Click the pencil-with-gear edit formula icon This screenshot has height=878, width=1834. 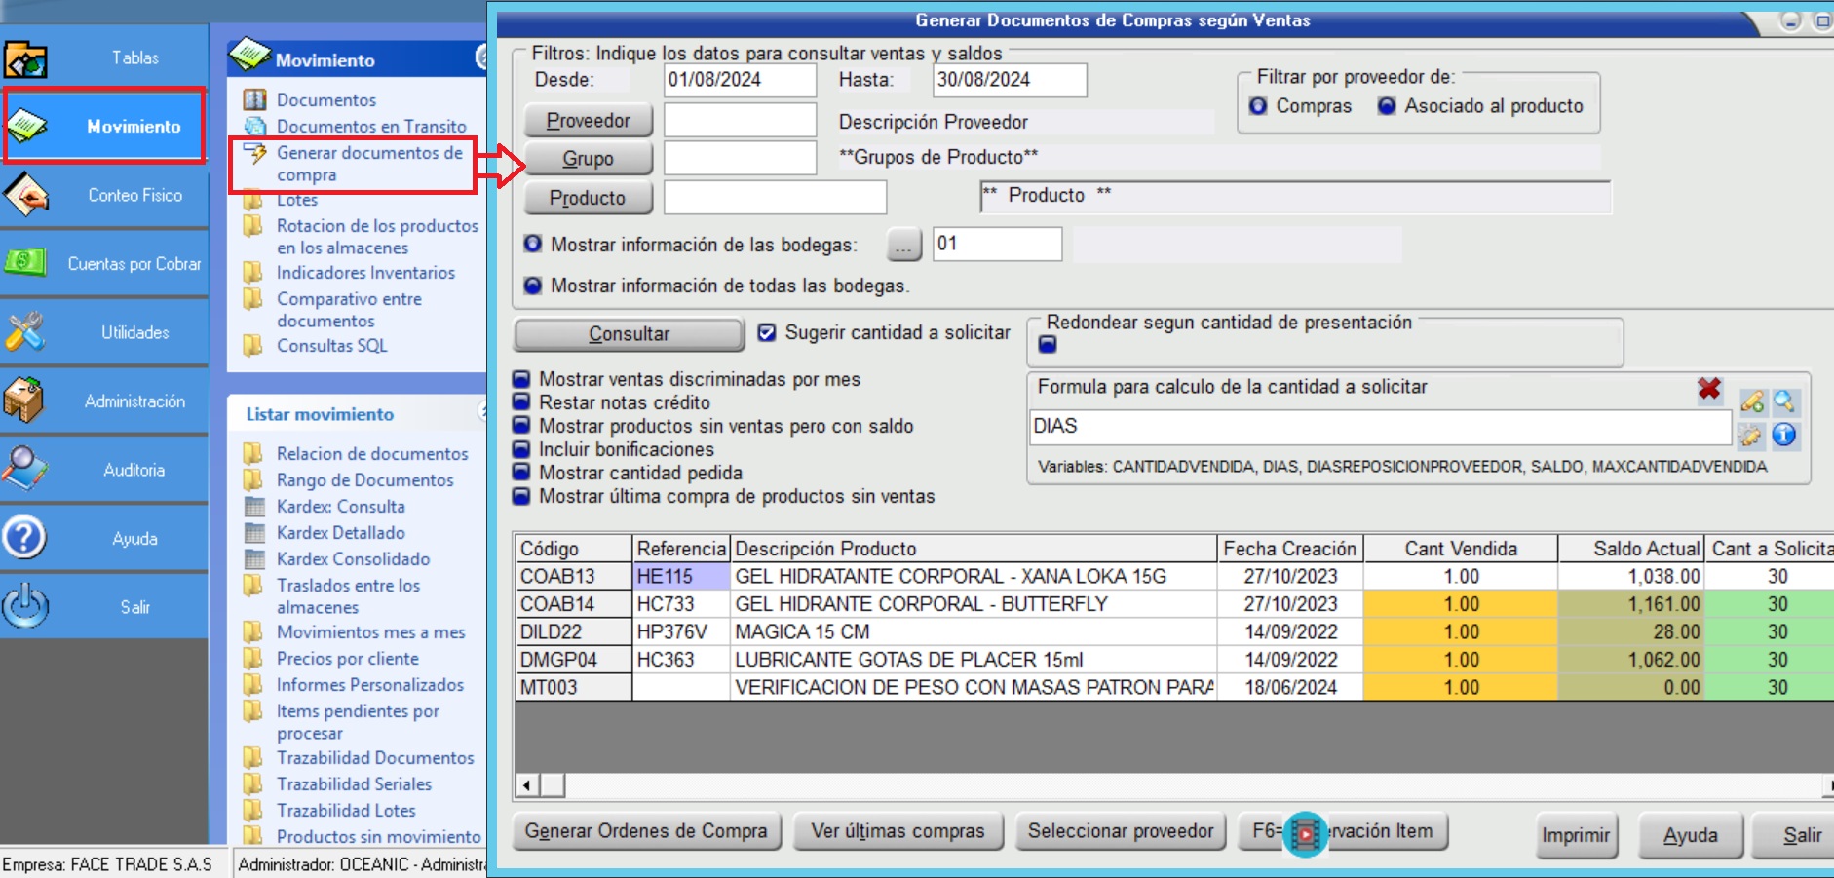tap(1751, 435)
